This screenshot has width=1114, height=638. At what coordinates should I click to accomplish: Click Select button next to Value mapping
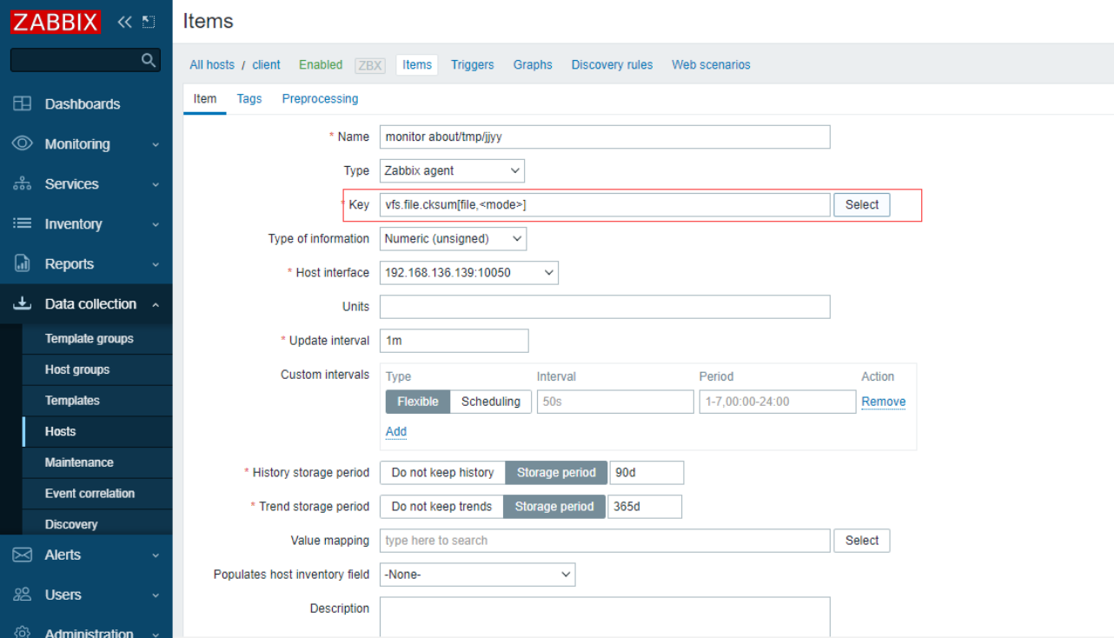862,541
